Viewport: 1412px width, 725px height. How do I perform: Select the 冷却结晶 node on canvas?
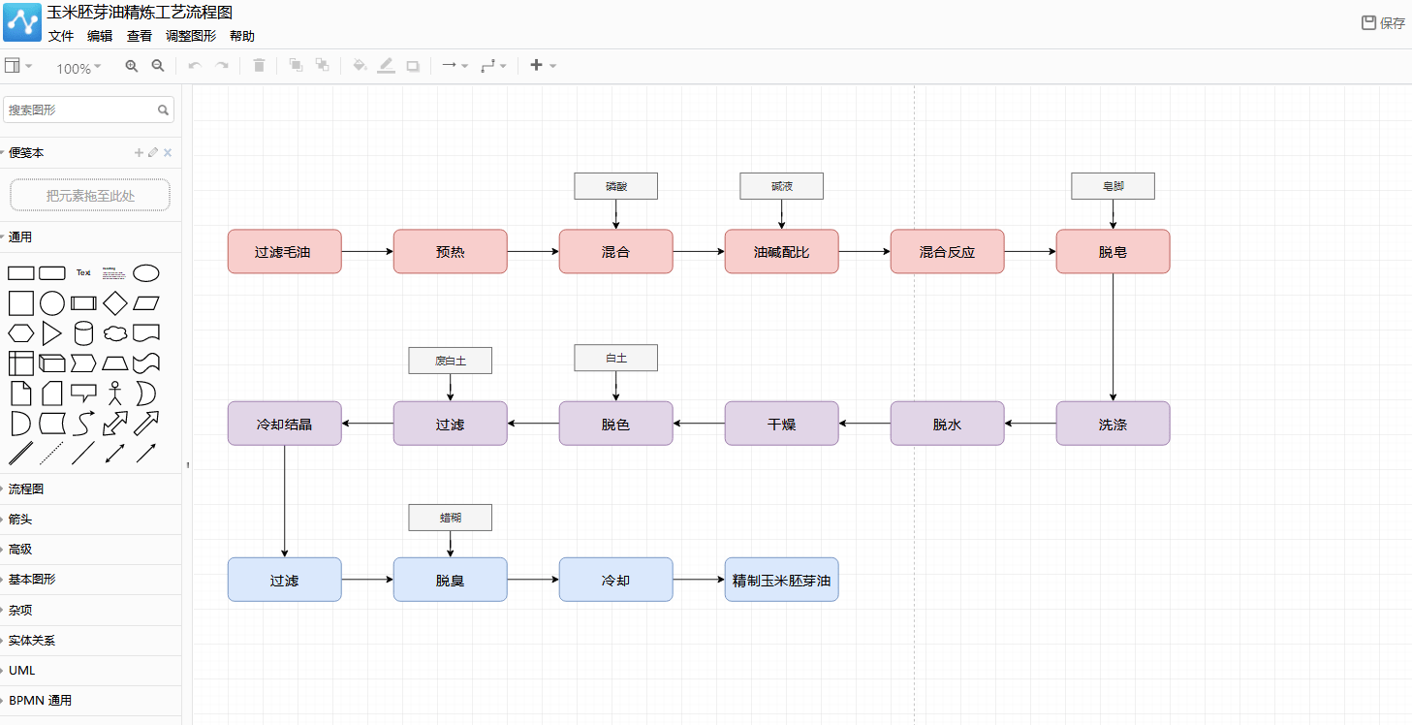(x=285, y=424)
